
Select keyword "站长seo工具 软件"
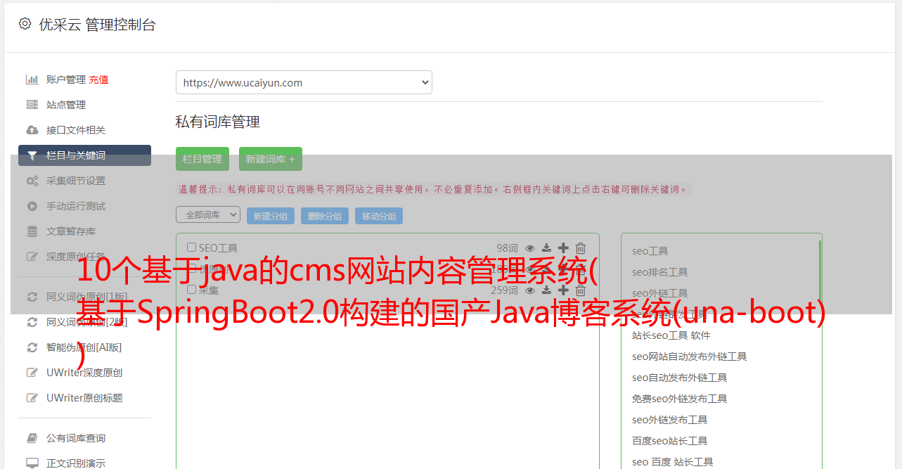pyautogui.click(x=671, y=335)
